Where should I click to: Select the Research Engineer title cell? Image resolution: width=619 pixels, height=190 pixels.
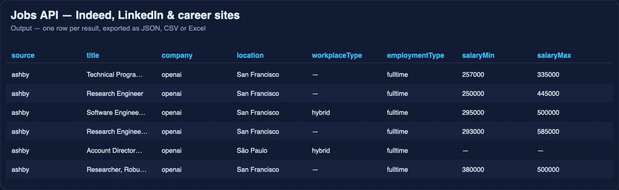pos(115,94)
